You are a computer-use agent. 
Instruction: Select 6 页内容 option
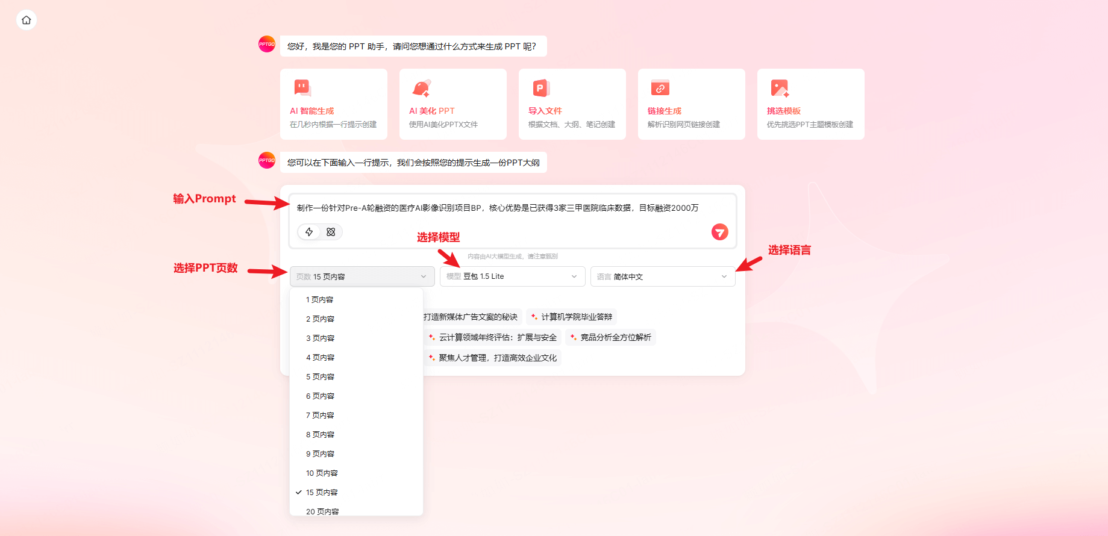coord(357,396)
